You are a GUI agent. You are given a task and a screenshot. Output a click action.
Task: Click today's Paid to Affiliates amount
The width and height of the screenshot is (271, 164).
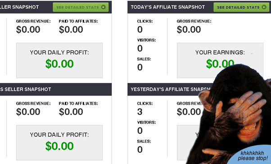coord(71,29)
